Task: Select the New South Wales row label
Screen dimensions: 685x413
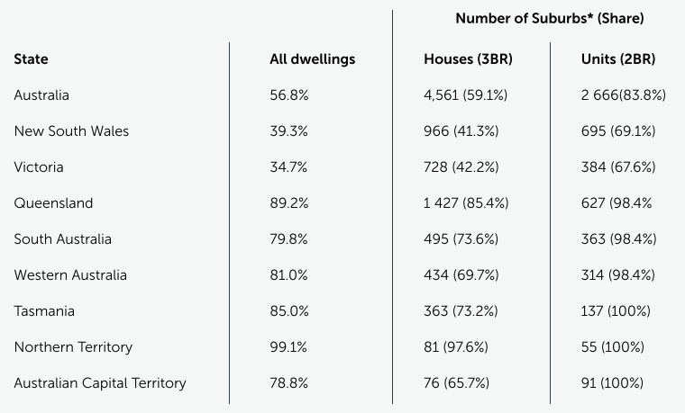Action: click(x=71, y=131)
